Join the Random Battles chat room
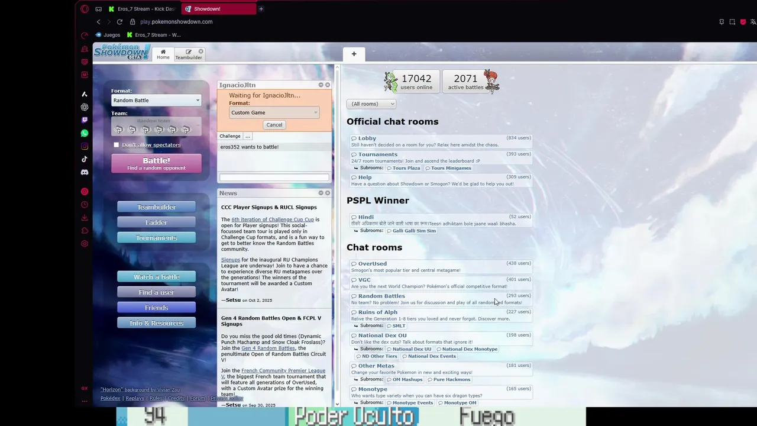757x426 pixels. coord(441,299)
